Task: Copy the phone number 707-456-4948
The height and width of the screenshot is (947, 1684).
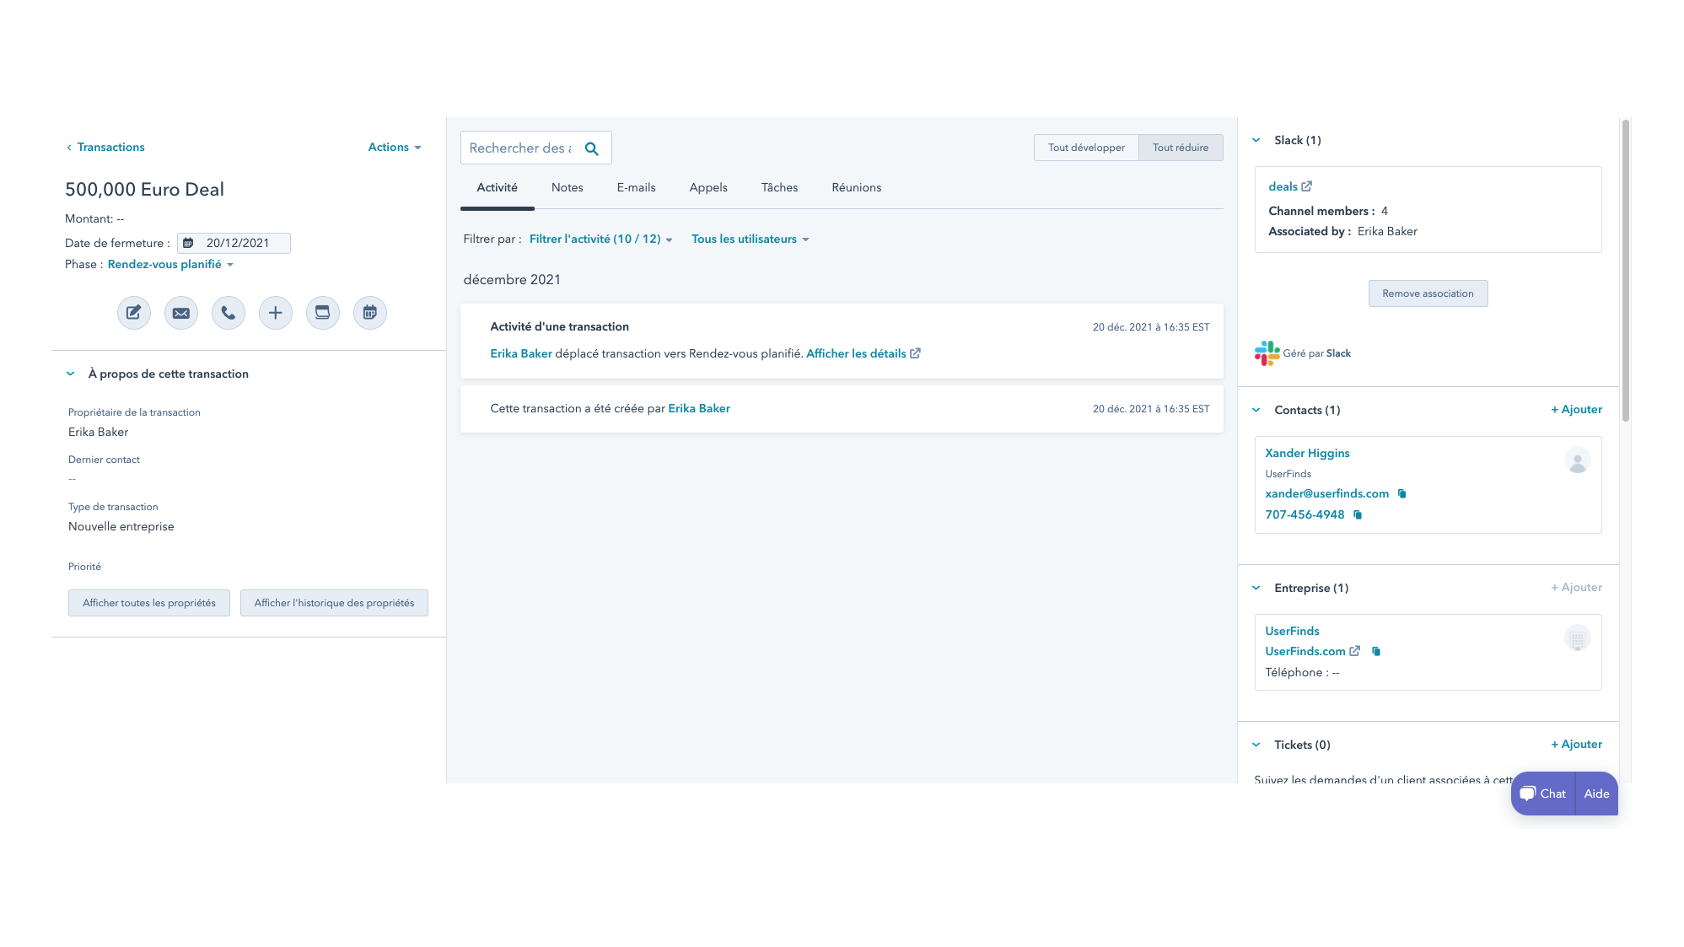Action: point(1358,514)
